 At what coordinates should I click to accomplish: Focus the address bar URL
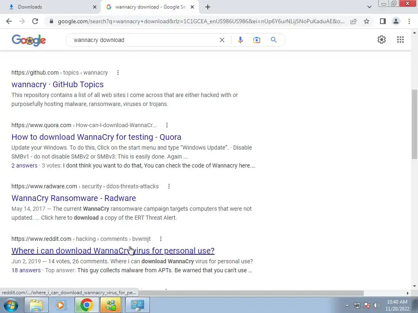[x=201, y=21]
